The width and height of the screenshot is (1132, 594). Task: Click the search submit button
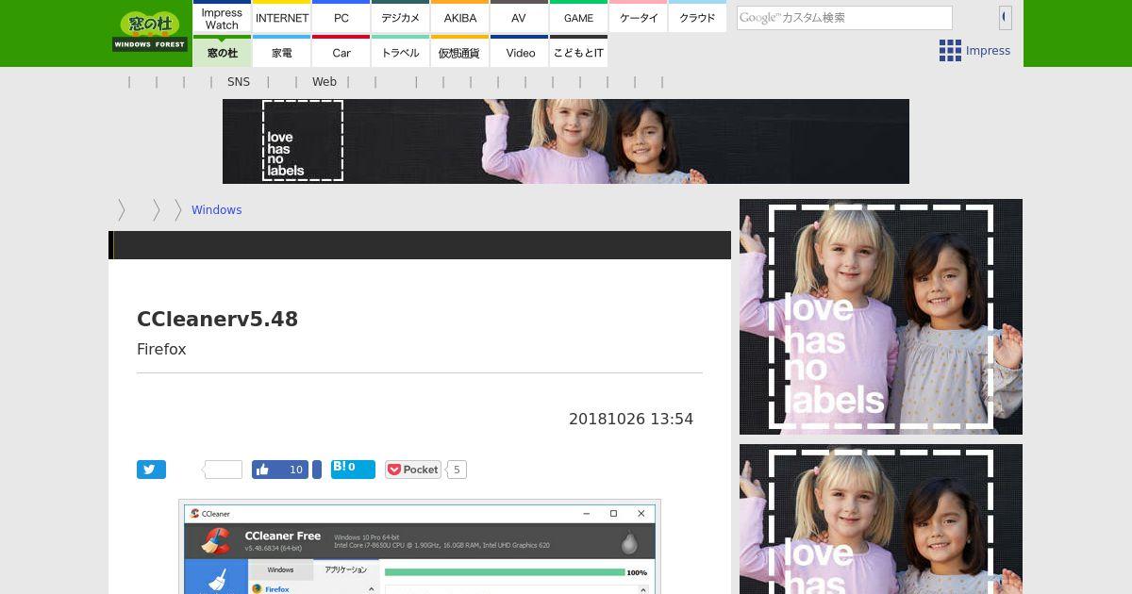click(x=1005, y=17)
